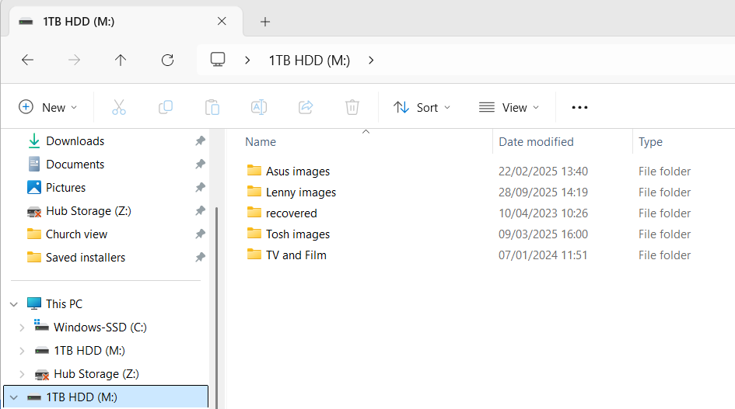Select the 1TB HDD (M:) tab
This screenshot has height=409, width=735.
[x=126, y=21]
